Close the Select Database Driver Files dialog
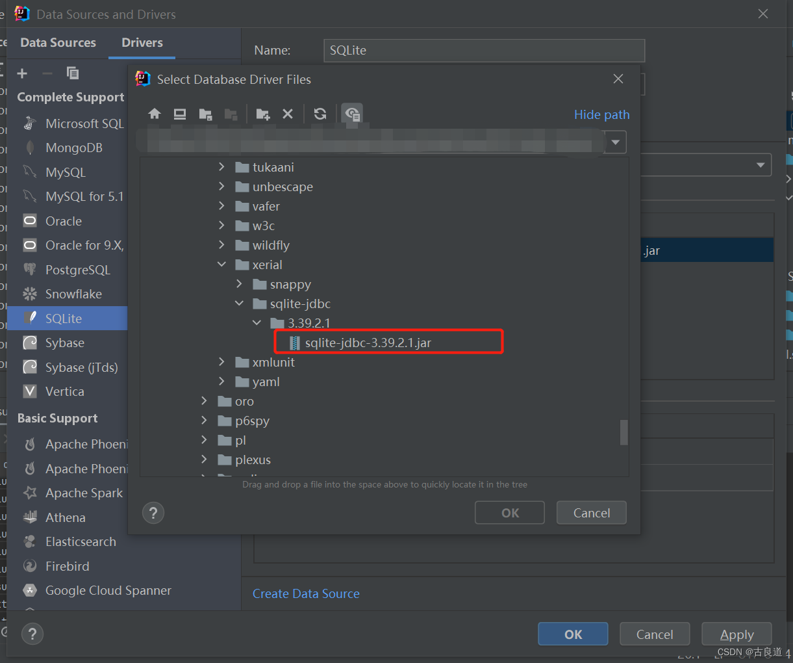 (x=618, y=79)
